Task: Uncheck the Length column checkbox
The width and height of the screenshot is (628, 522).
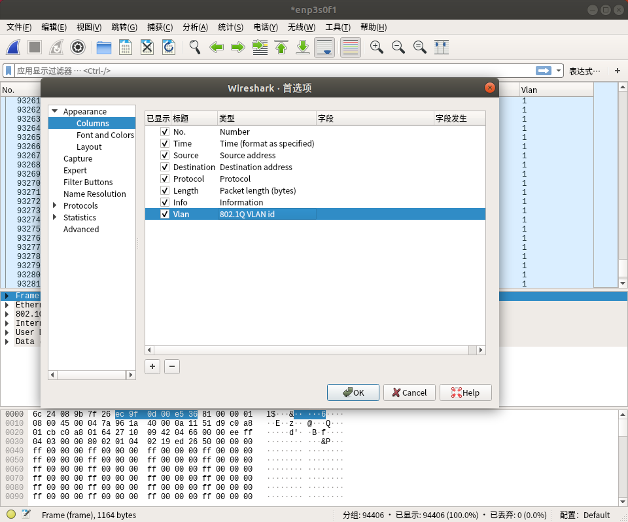Action: coord(165,190)
